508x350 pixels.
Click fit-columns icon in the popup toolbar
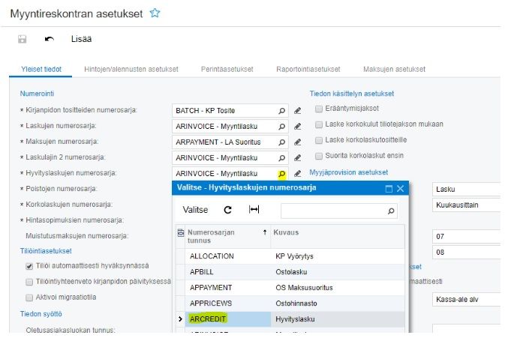click(254, 210)
